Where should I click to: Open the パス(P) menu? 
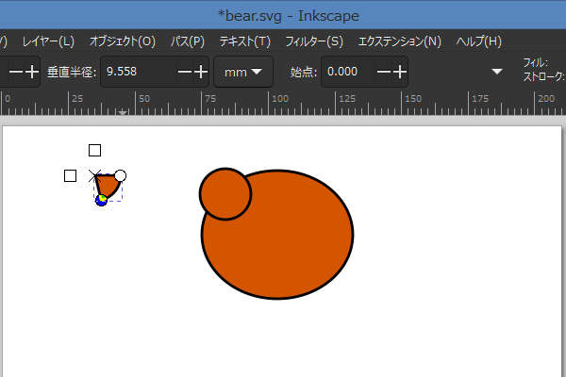pyautogui.click(x=188, y=41)
